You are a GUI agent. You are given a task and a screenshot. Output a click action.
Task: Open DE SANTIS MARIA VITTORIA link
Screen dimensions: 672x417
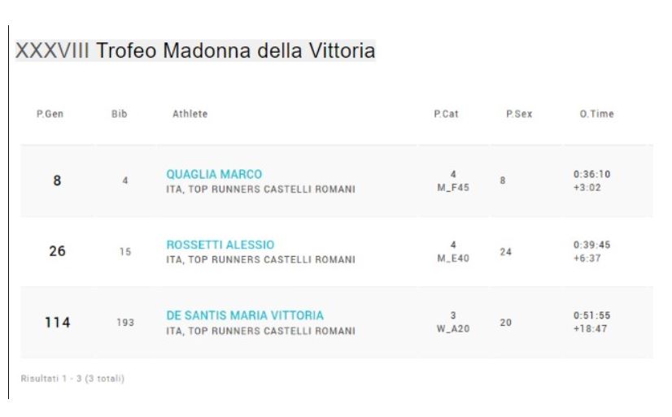(x=245, y=315)
